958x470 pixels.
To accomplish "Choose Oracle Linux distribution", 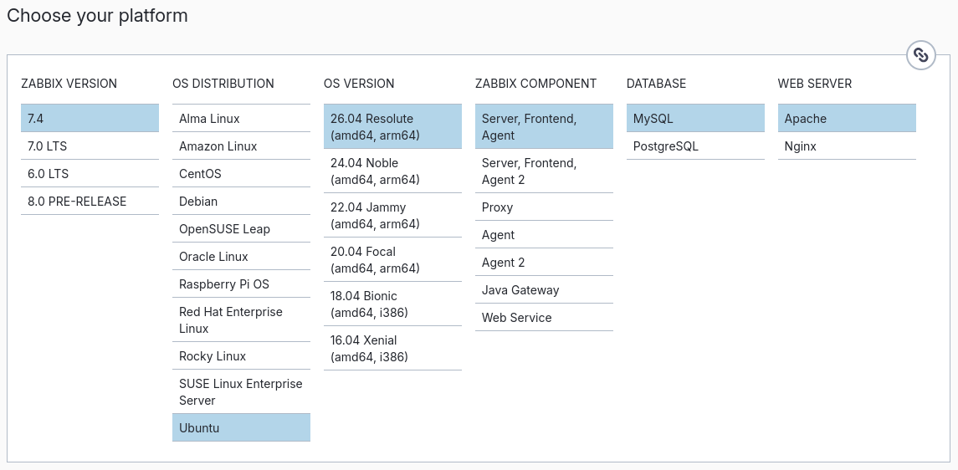I will coord(241,257).
